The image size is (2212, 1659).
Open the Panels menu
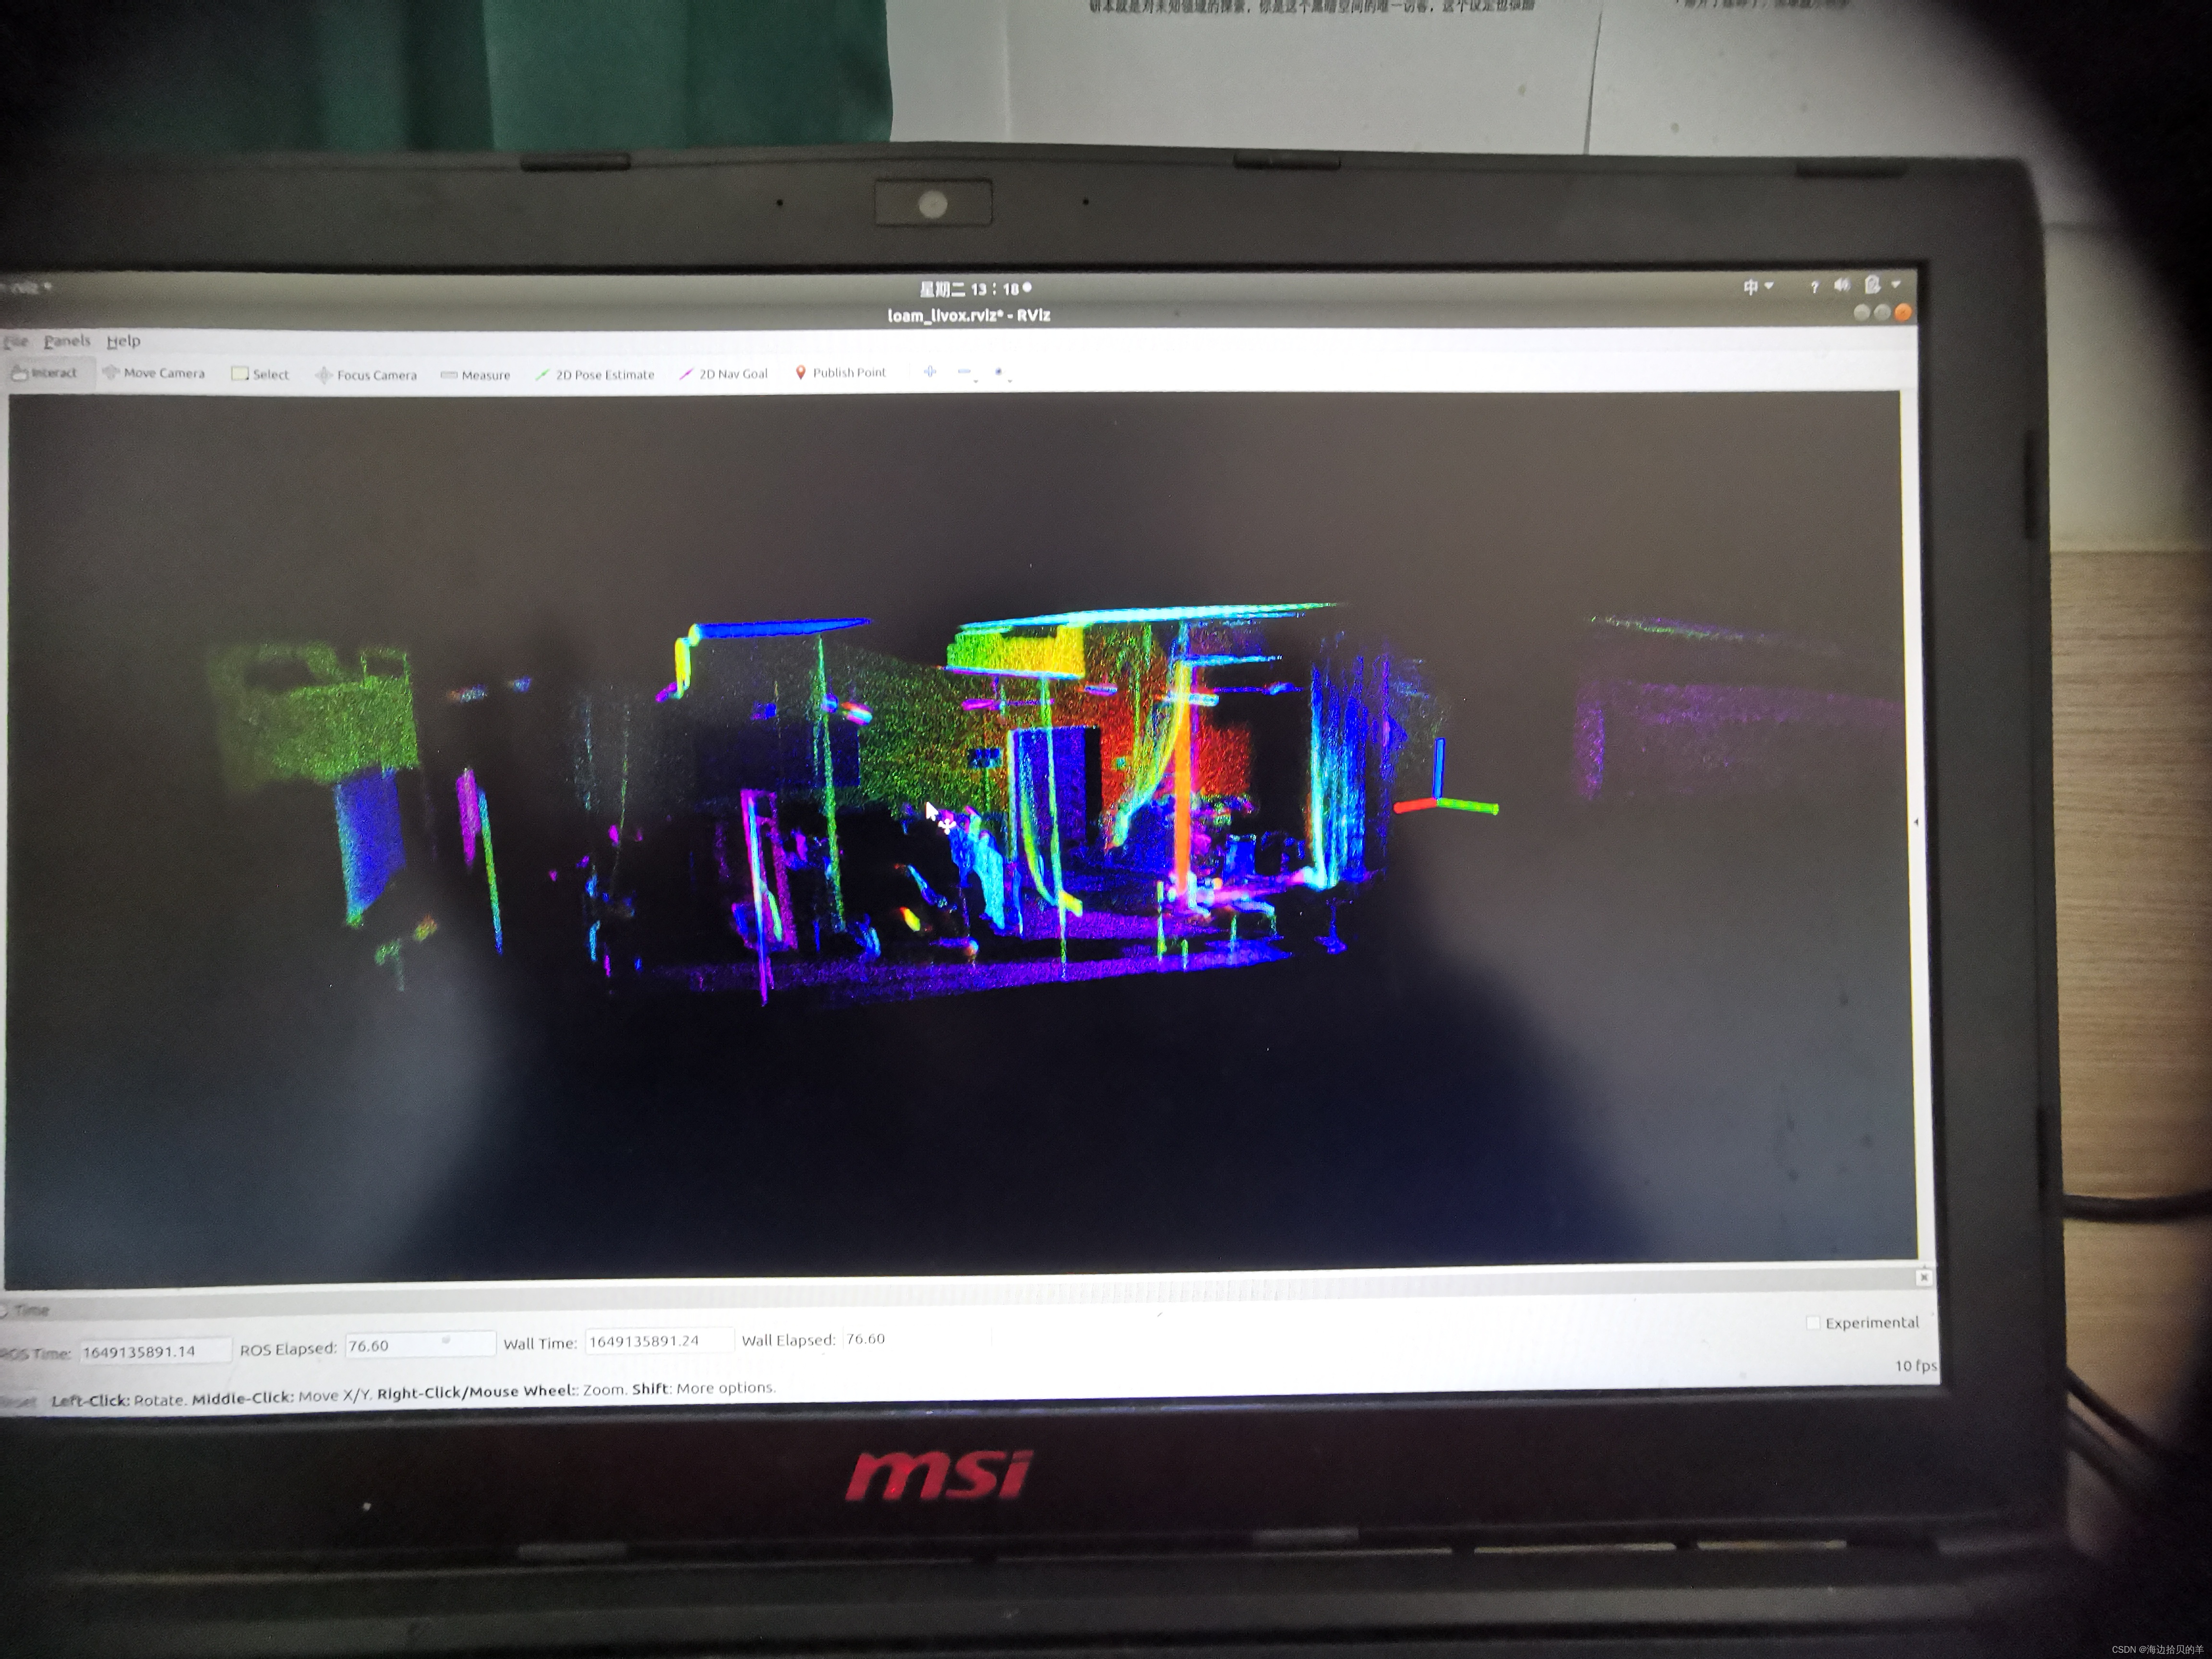coord(67,341)
